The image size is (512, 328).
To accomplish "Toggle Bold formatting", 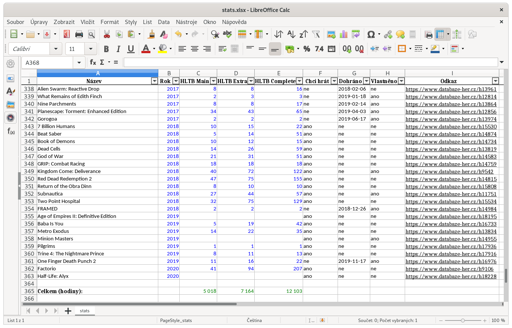I will (x=107, y=49).
